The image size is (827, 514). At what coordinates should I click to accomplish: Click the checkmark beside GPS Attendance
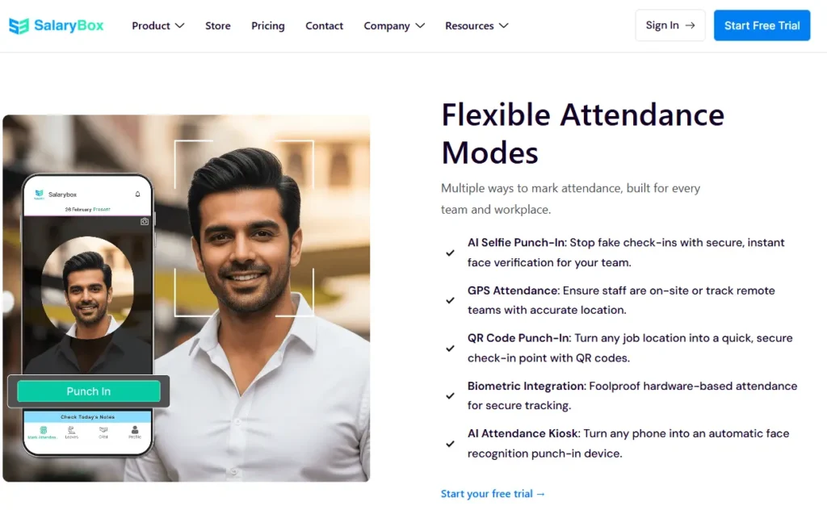tap(451, 300)
